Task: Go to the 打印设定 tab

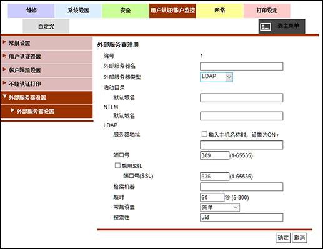Action: (x=267, y=11)
